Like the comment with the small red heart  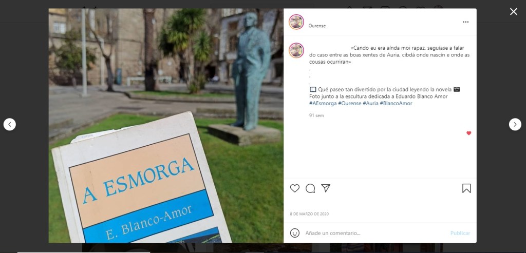pyautogui.click(x=468, y=133)
